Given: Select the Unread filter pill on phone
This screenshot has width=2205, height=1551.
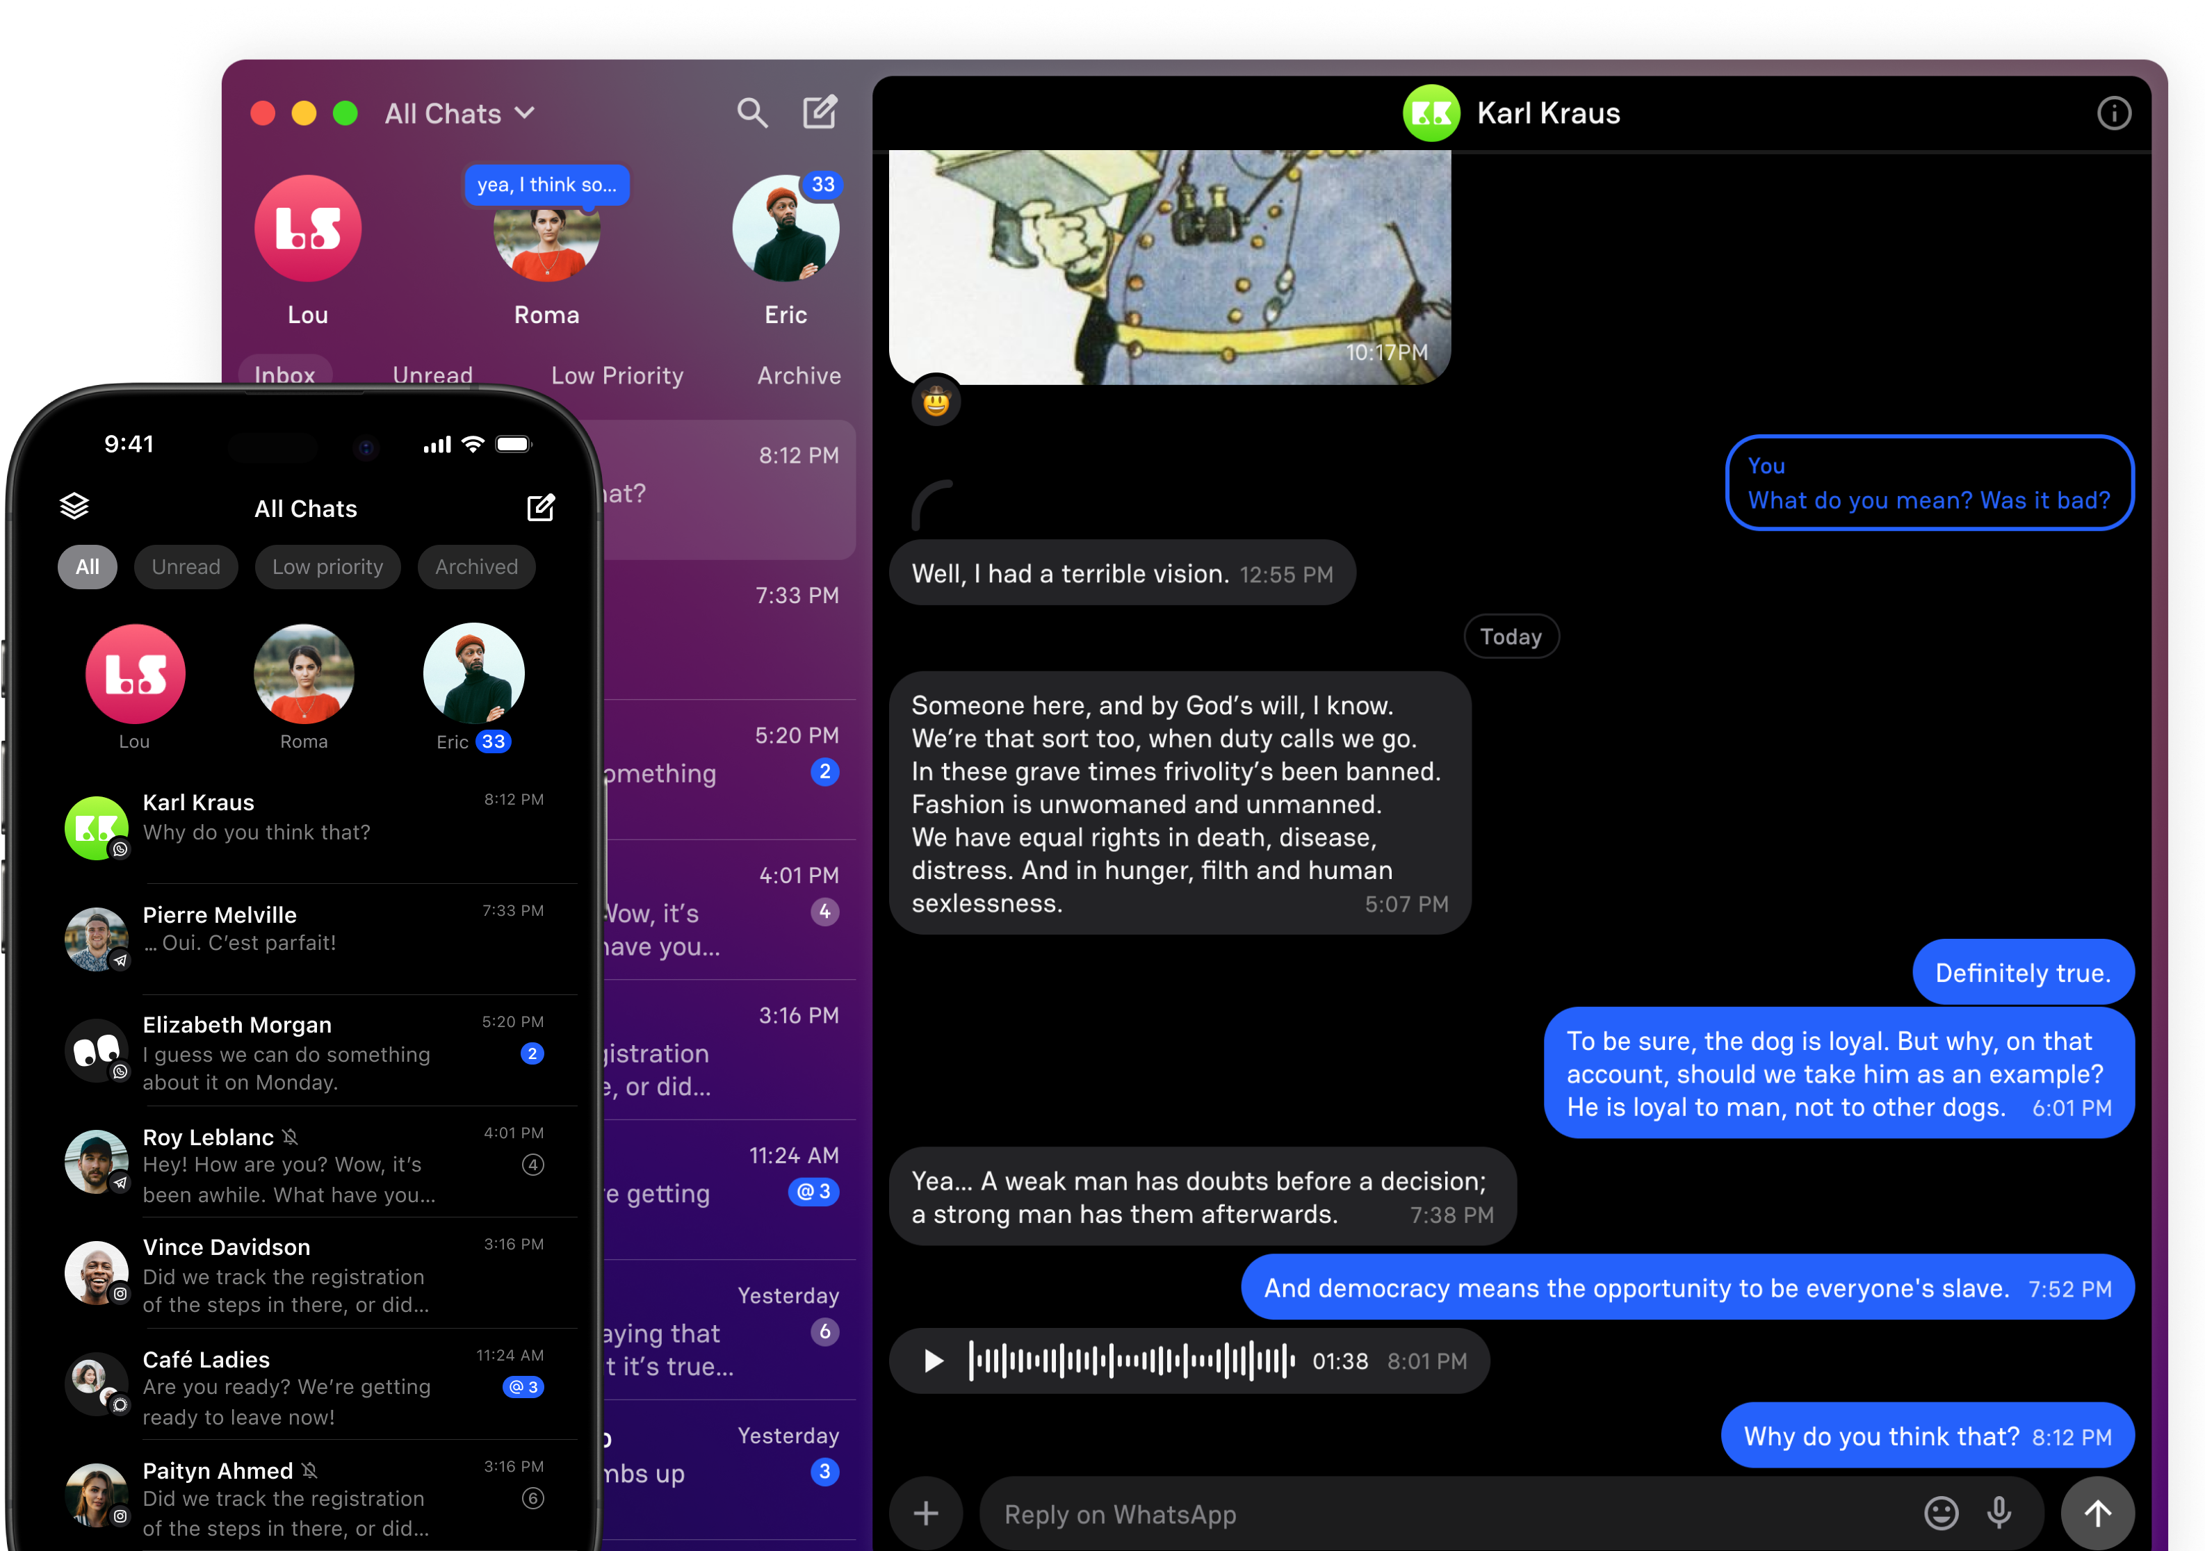Looking at the screenshot, I should pyautogui.click(x=186, y=566).
